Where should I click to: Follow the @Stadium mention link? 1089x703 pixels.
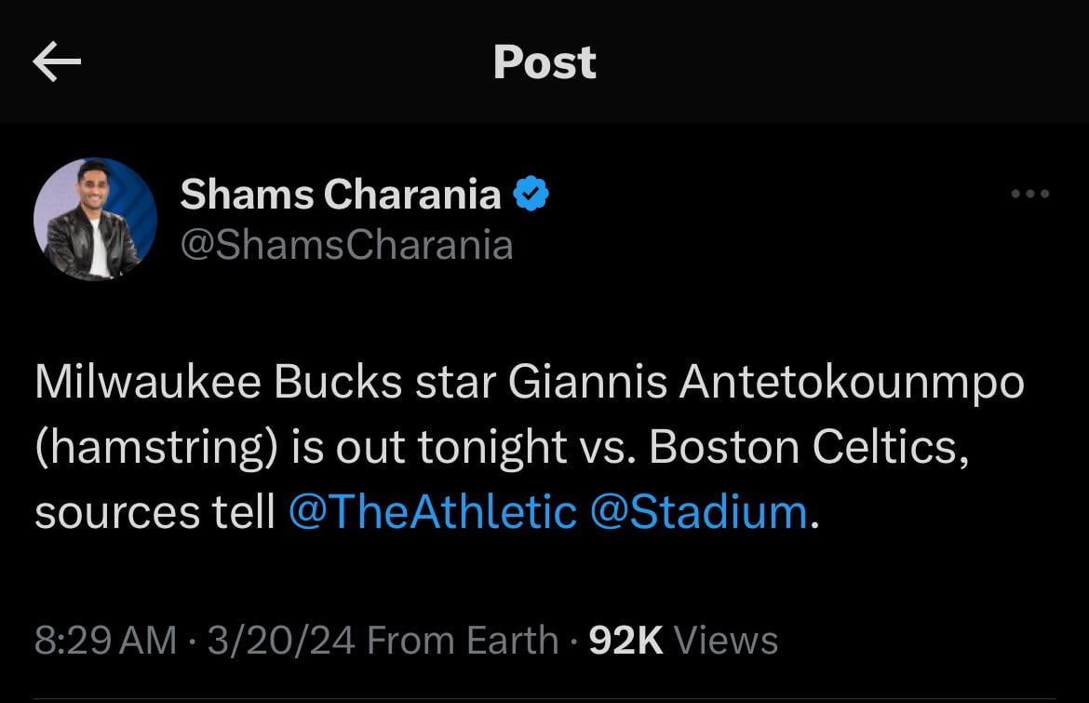(x=698, y=512)
